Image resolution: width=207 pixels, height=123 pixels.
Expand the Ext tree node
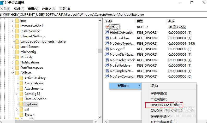(x=17, y=109)
